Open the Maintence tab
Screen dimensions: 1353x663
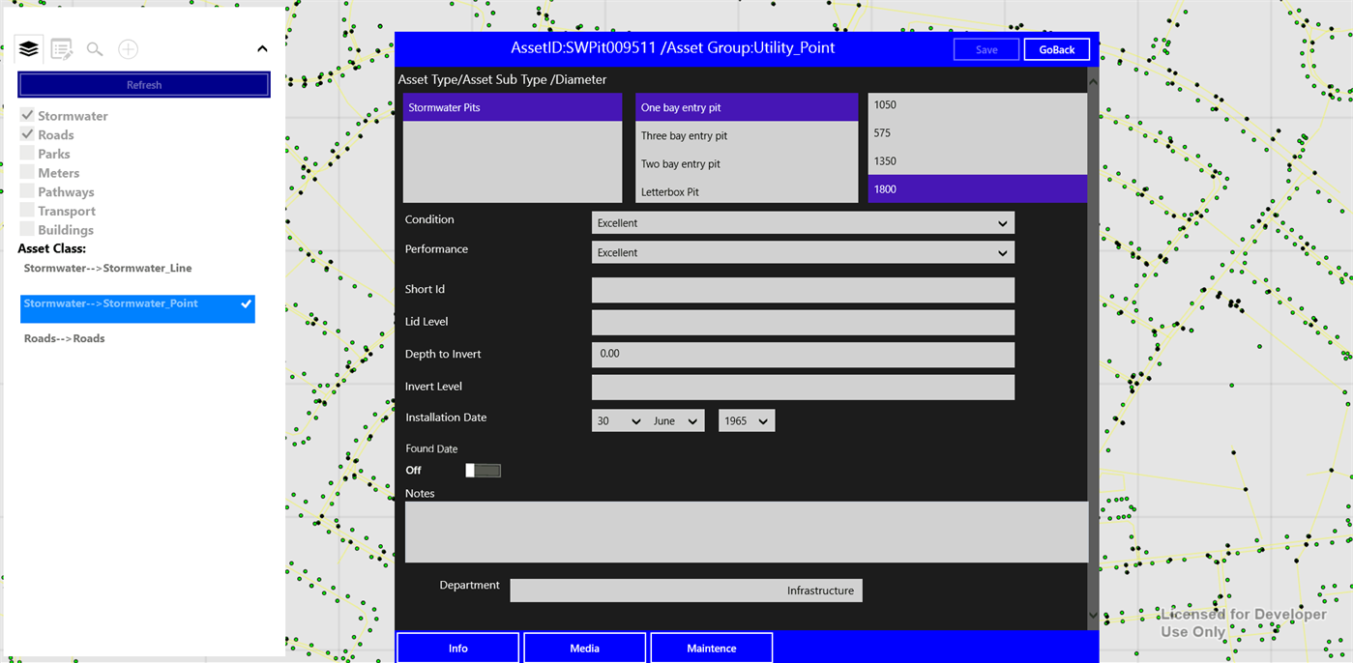(x=711, y=648)
